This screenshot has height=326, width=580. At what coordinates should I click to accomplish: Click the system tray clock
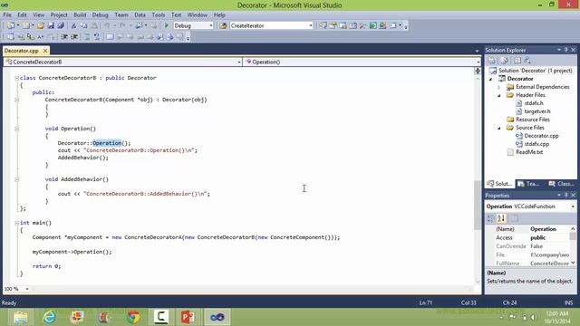click(x=558, y=317)
